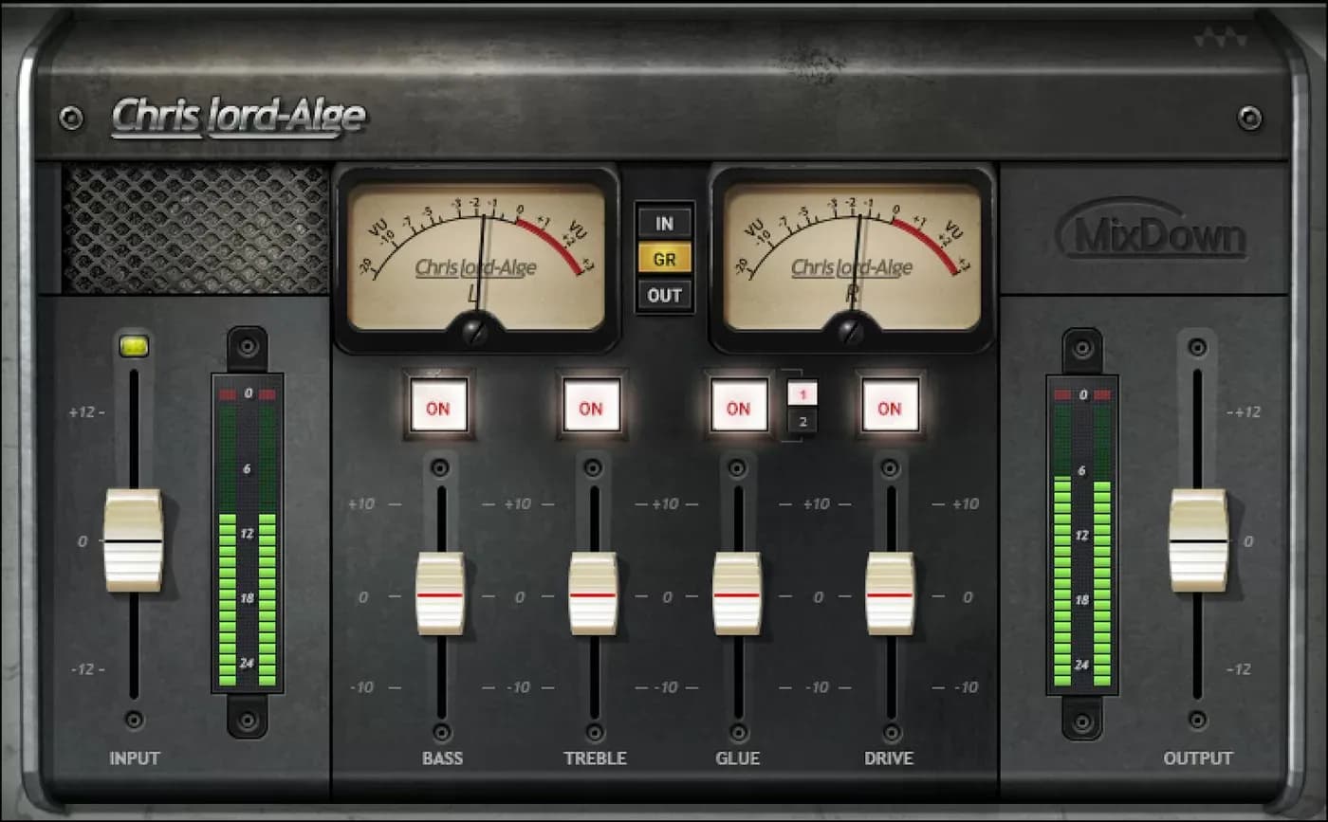Click the MixDown badge
The width and height of the screenshot is (1328, 822).
click(x=1151, y=228)
